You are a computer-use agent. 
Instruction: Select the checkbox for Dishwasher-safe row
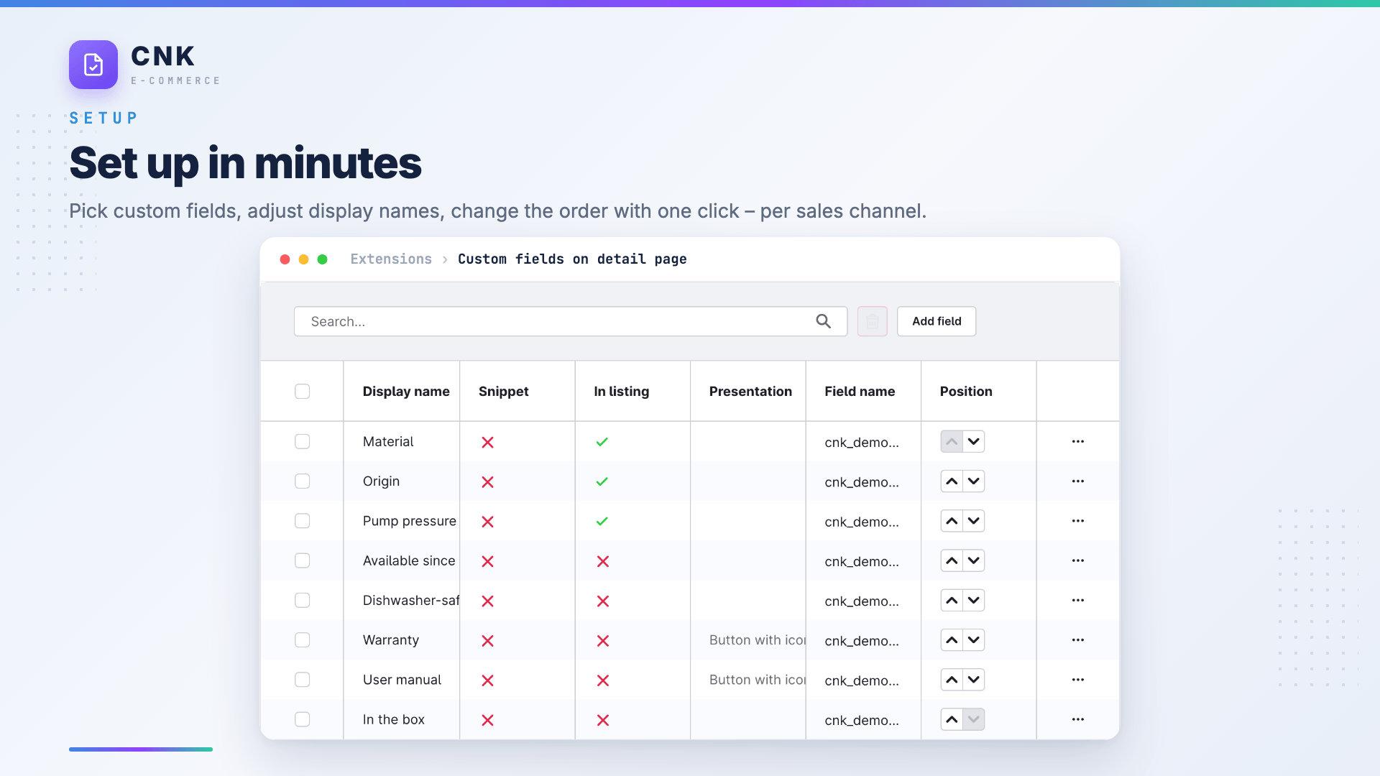click(x=303, y=600)
